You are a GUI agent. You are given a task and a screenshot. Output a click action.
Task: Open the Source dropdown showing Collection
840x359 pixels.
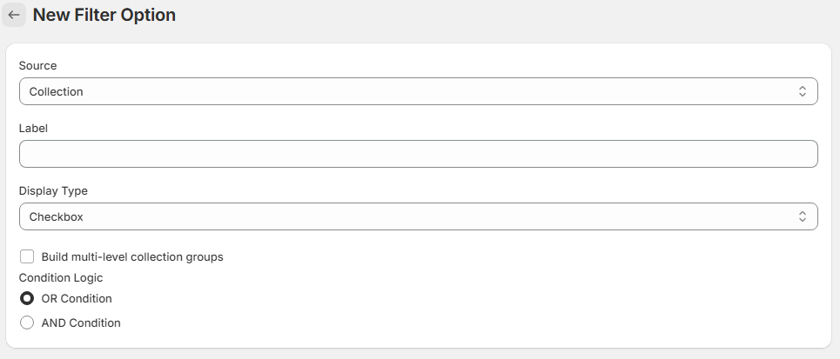tap(418, 91)
